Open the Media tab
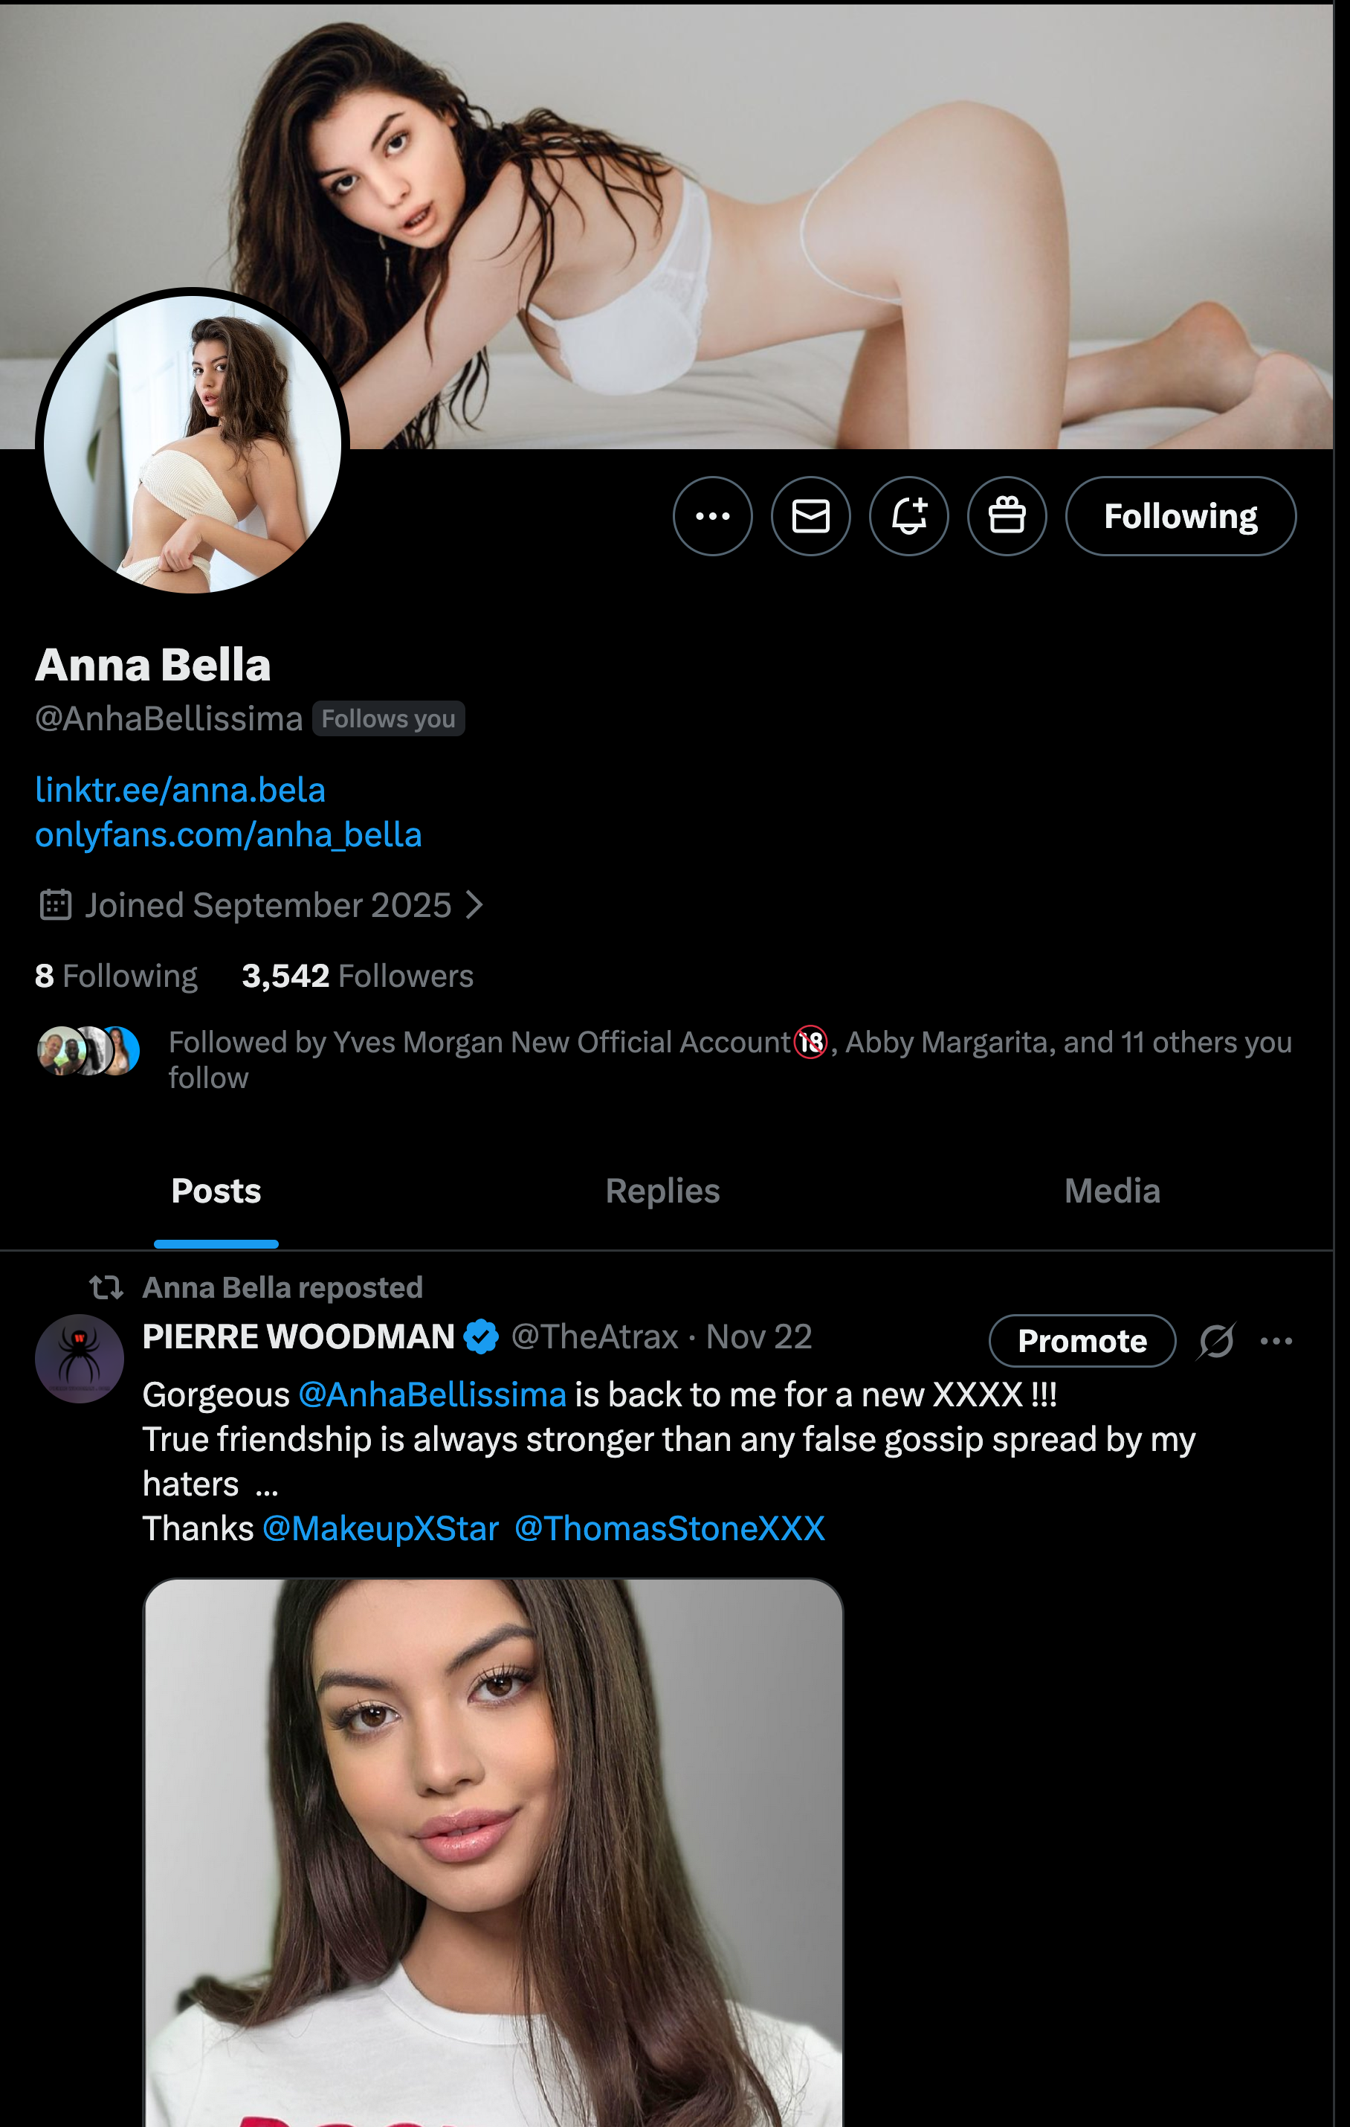The height and width of the screenshot is (2127, 1350). [1111, 1191]
